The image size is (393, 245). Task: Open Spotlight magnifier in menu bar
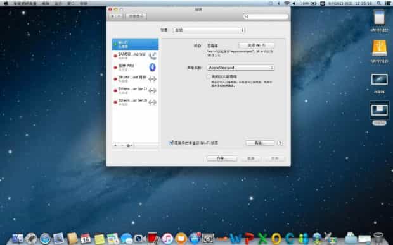(378, 3)
